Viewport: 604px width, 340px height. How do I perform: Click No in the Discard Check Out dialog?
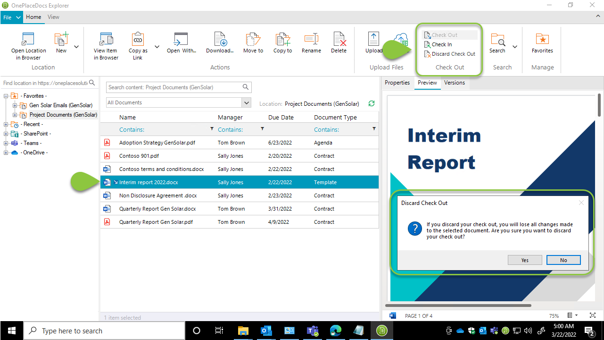pyautogui.click(x=563, y=260)
